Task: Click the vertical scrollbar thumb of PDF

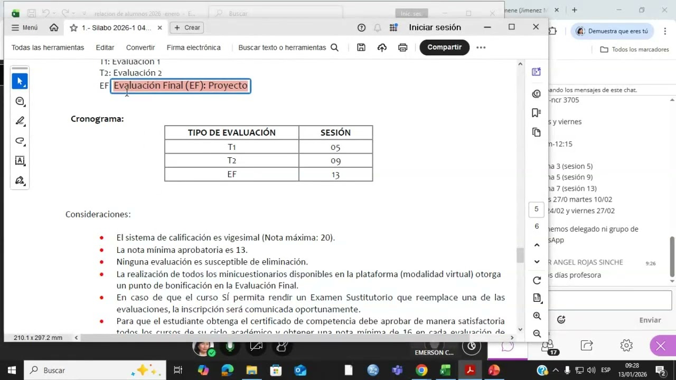Action: pyautogui.click(x=520, y=255)
